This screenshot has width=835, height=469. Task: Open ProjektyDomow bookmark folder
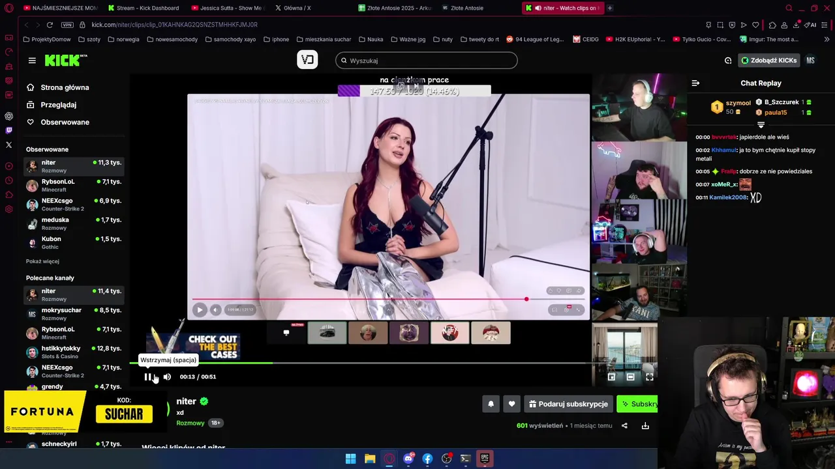coord(46,39)
